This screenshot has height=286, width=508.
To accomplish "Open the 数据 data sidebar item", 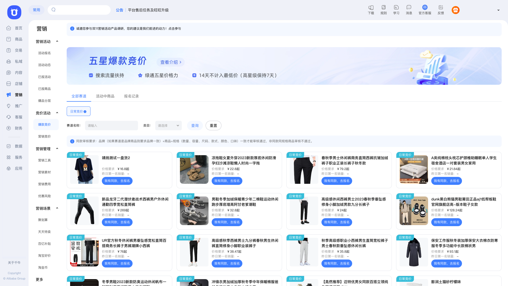I will [x=14, y=146].
